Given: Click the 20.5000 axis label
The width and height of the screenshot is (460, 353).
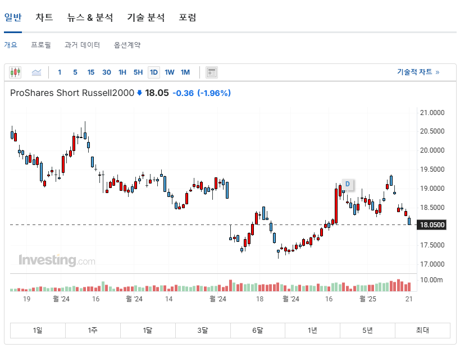Looking at the screenshot, I should (x=432, y=131).
